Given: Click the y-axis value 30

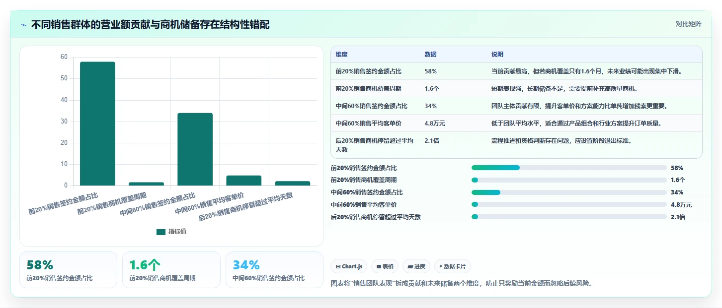Looking at the screenshot, I should 64,122.
